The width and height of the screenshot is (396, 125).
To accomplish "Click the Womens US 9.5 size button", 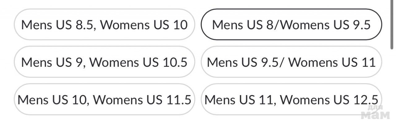I will [x=291, y=25].
